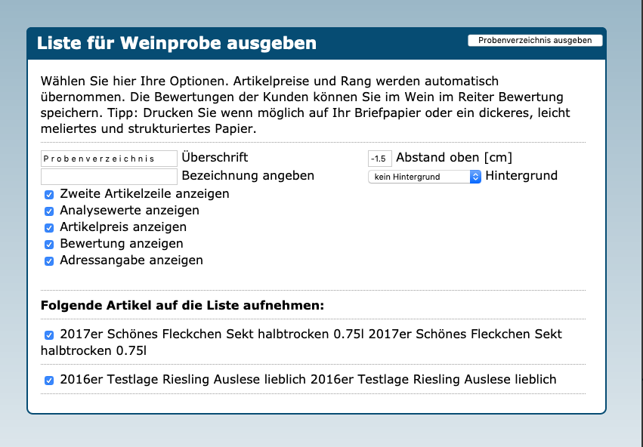The height and width of the screenshot is (447, 643).
Task: Click the instruction paragraph starting 'Wählen Sie hier'
Action: pos(302,104)
